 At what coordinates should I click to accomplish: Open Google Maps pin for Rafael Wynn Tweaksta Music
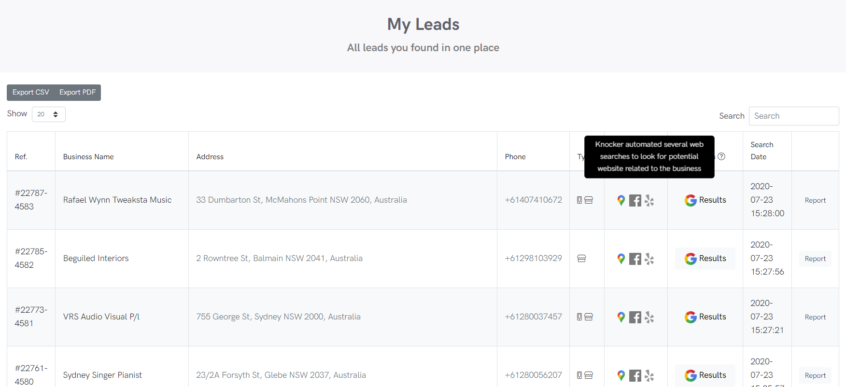(621, 200)
